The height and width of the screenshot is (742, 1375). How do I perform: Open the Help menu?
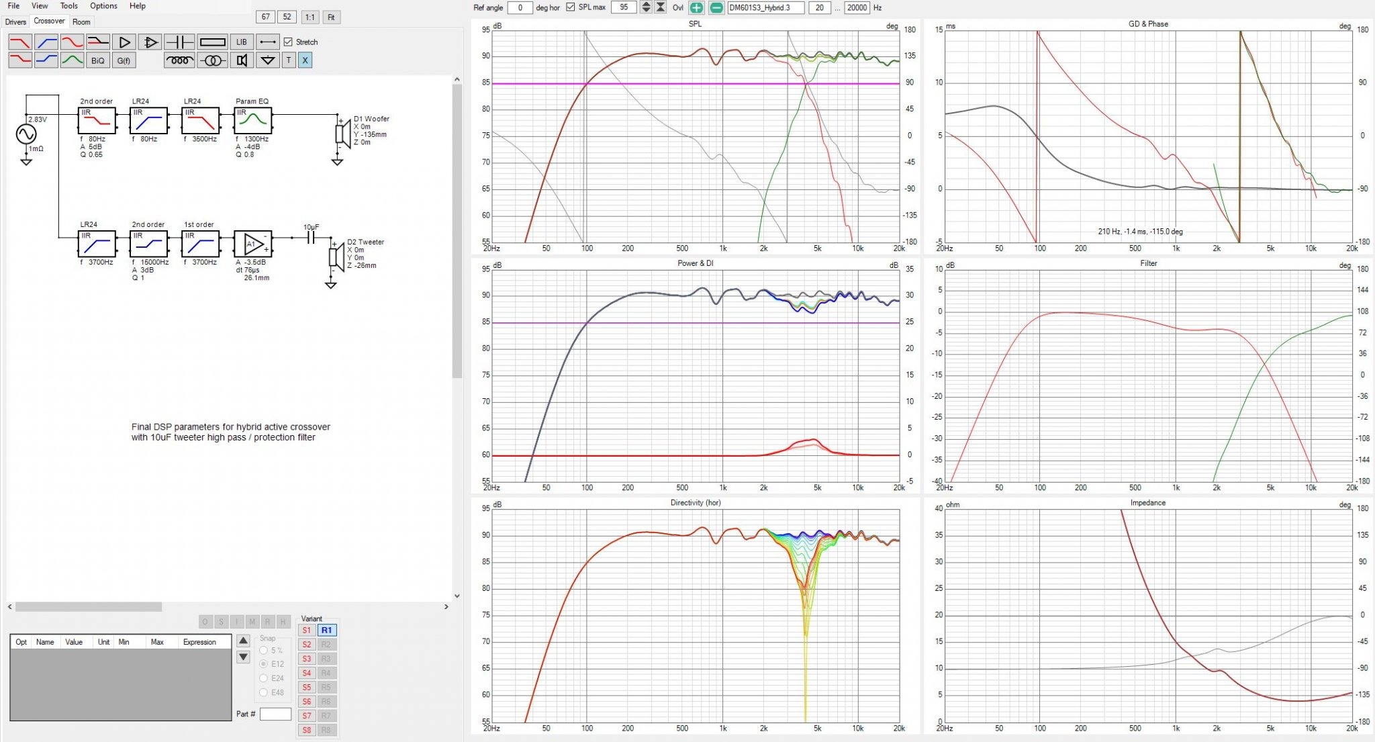click(x=138, y=6)
